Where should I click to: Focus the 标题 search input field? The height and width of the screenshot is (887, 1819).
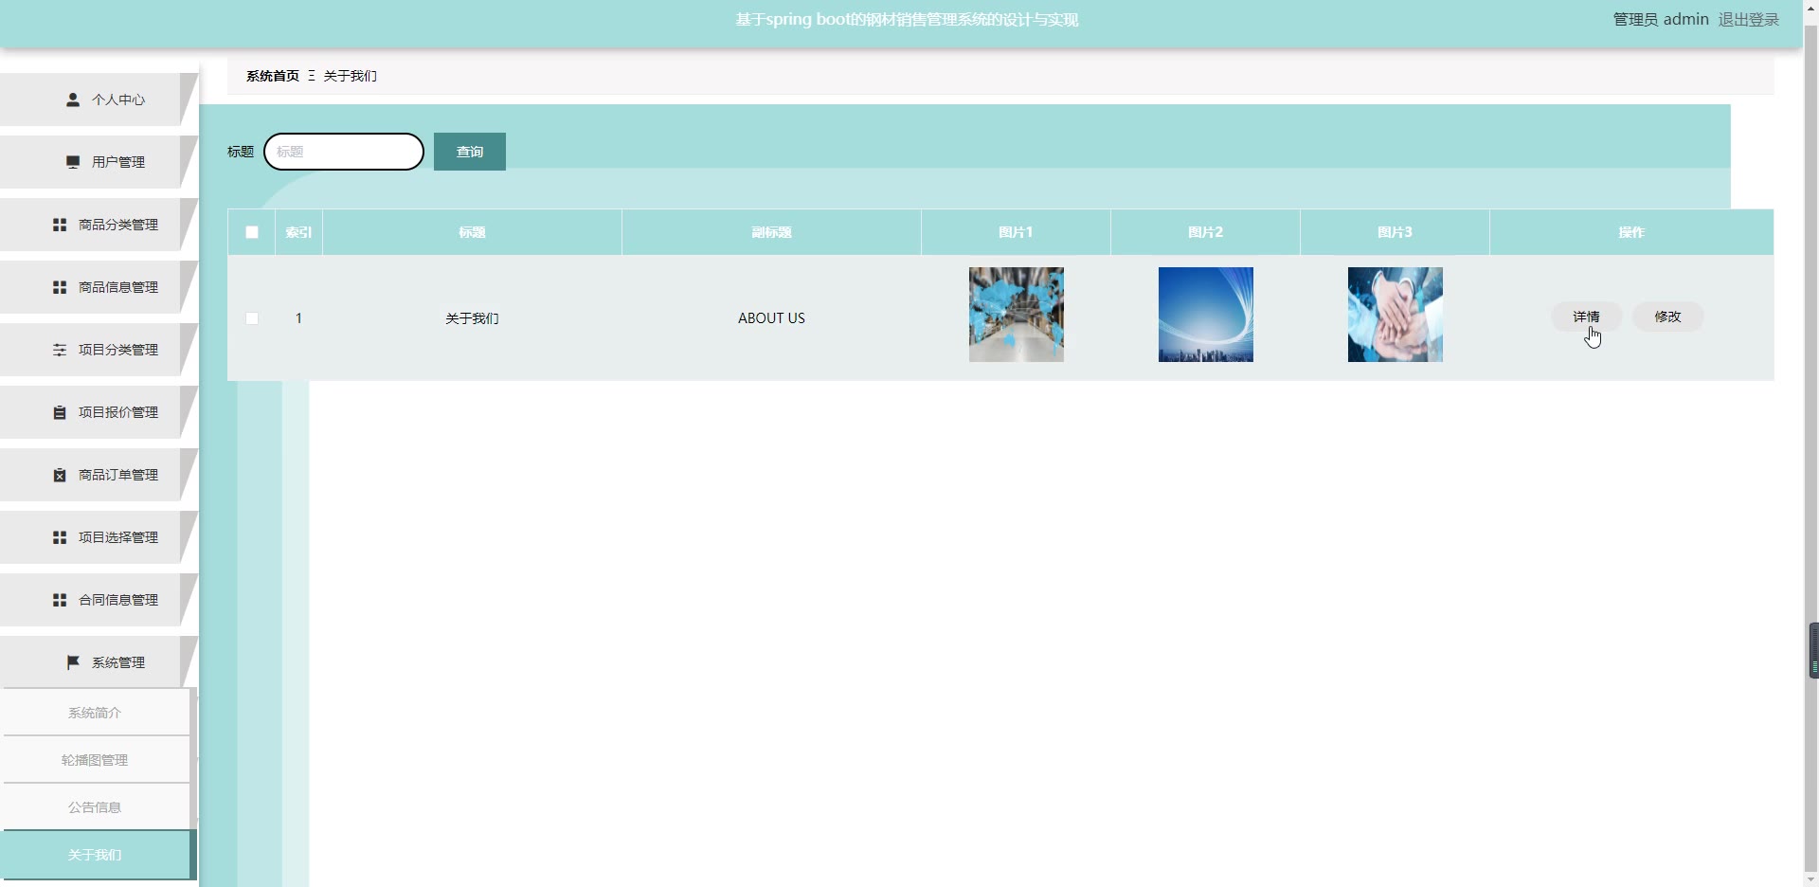click(344, 152)
